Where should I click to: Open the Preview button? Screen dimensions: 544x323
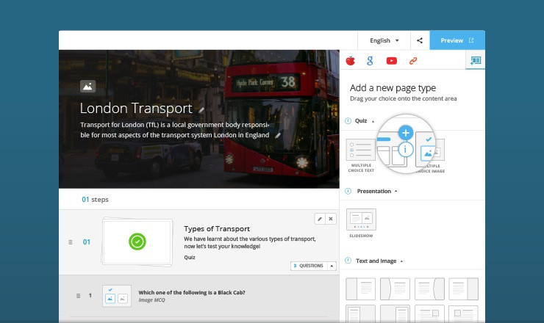457,40
